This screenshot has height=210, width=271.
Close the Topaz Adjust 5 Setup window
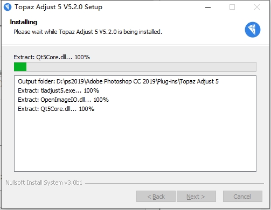pos(257,7)
